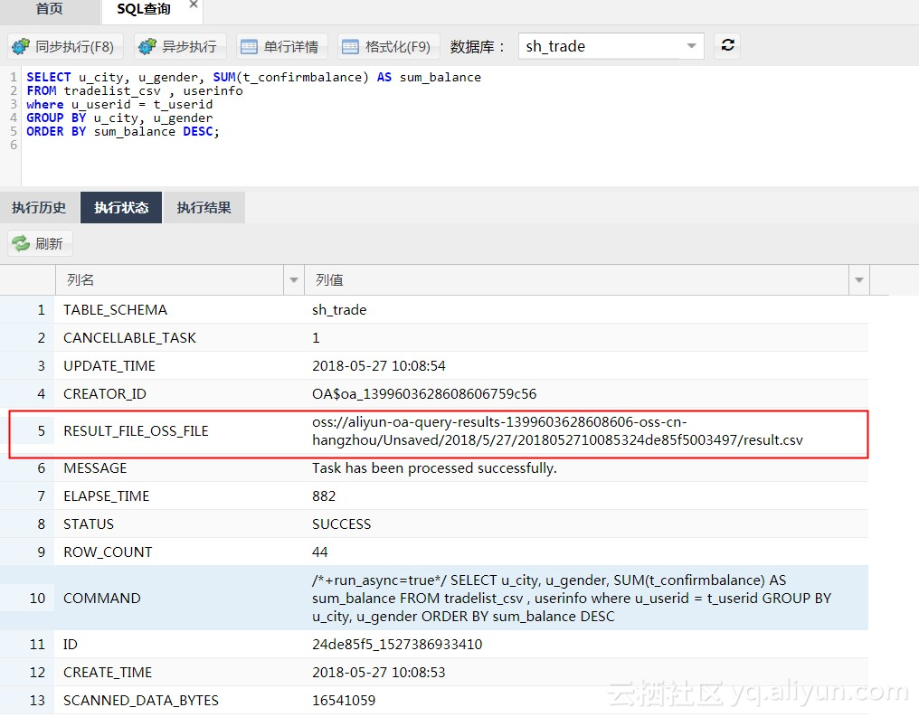
Task: Click the CREATE_TIME row name
Action: [108, 673]
